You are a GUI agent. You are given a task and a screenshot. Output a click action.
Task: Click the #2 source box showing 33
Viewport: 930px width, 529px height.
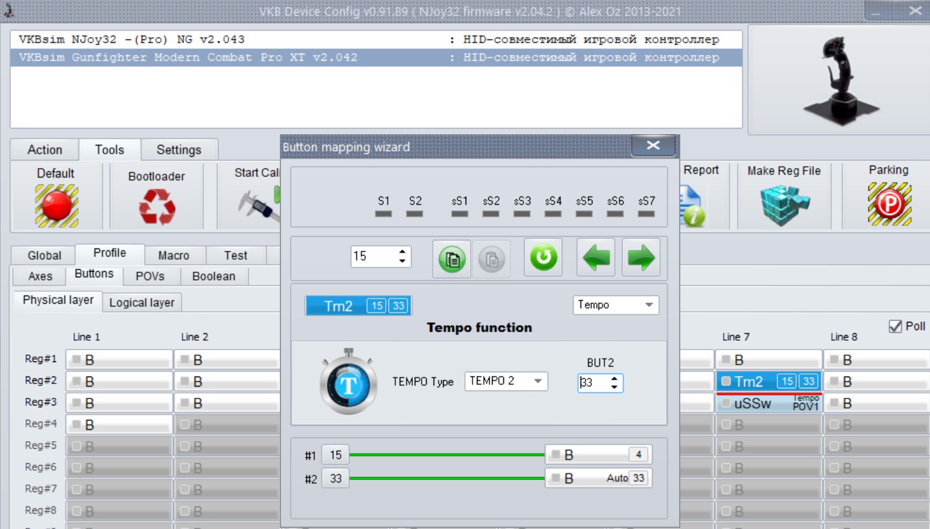click(x=336, y=479)
